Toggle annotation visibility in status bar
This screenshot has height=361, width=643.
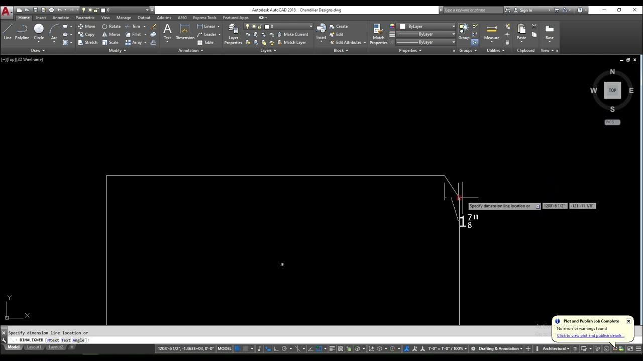pos(407,348)
